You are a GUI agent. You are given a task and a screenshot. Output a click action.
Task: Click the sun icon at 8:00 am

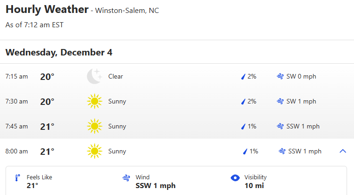click(x=94, y=151)
